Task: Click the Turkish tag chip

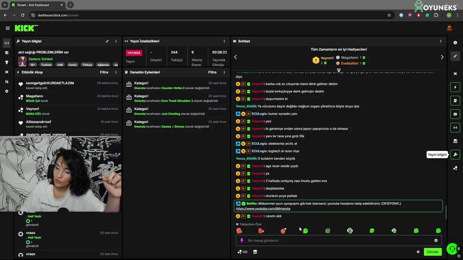Action: [46, 65]
